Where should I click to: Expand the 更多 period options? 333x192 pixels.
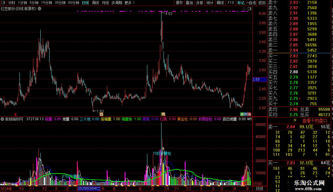tap(130, 3)
